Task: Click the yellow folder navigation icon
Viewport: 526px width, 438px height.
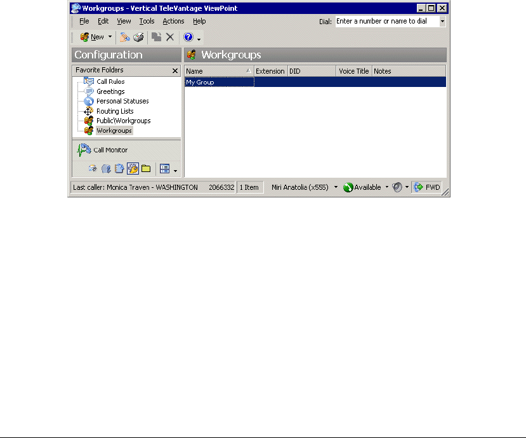Action: (x=146, y=168)
